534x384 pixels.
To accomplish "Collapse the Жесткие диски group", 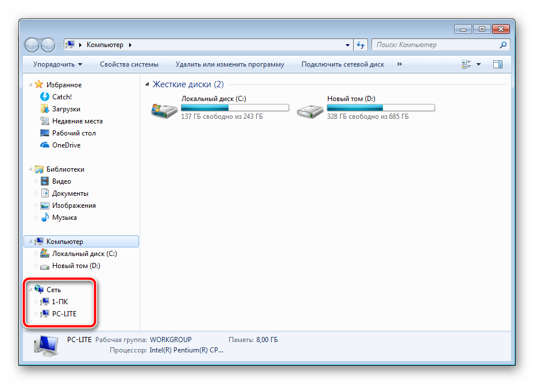I will pos(148,84).
